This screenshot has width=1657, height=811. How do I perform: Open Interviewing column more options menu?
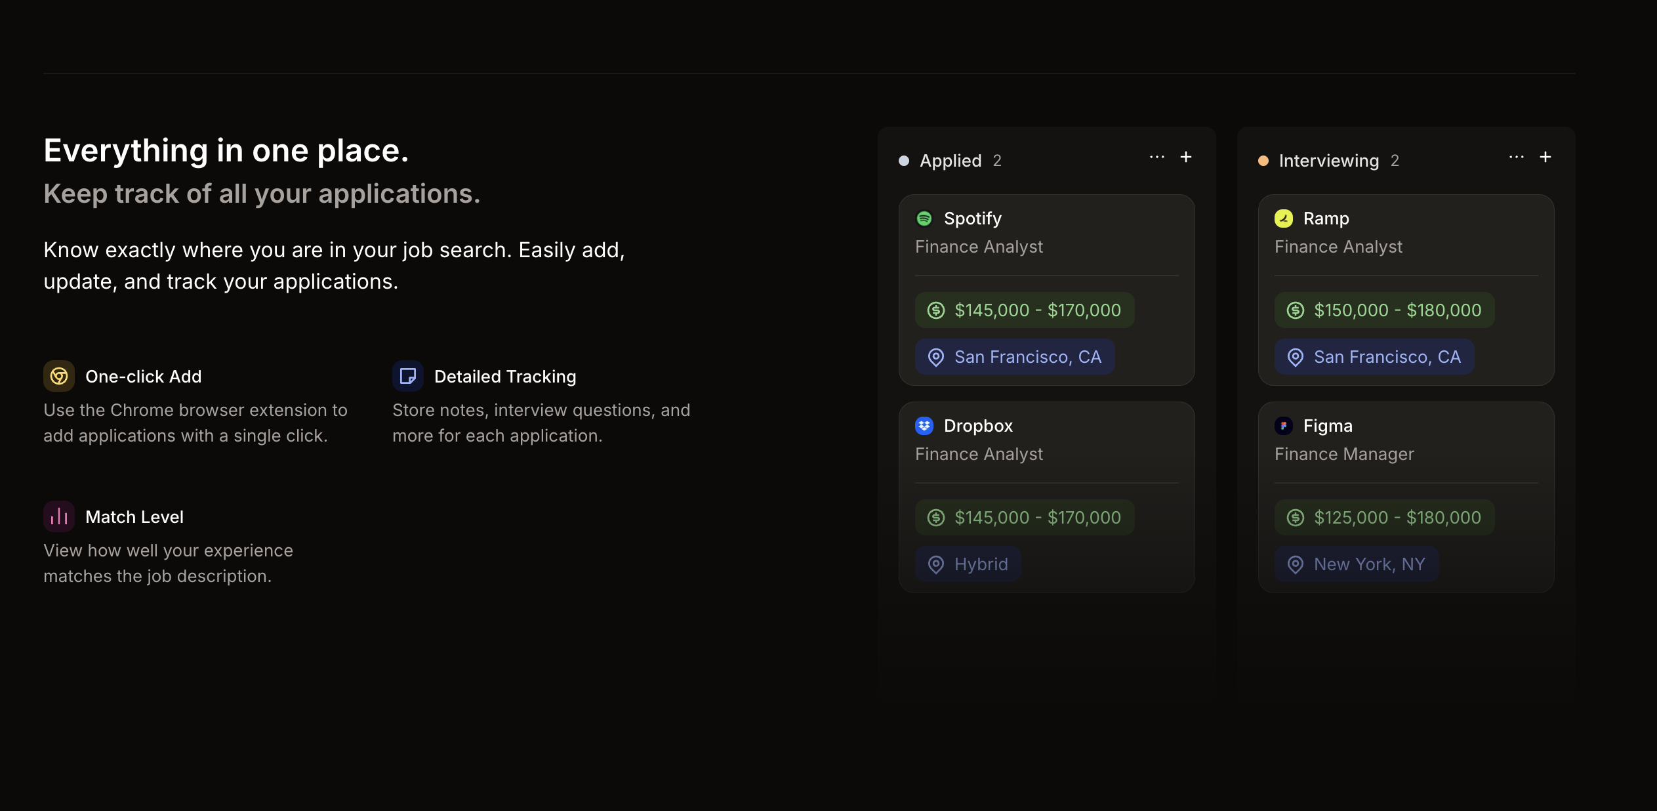pos(1517,157)
